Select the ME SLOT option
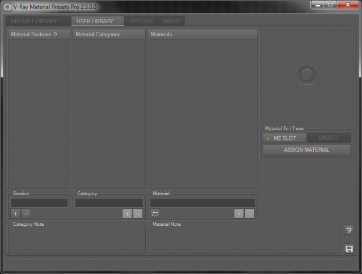This screenshot has width=362, height=274. click(284, 138)
